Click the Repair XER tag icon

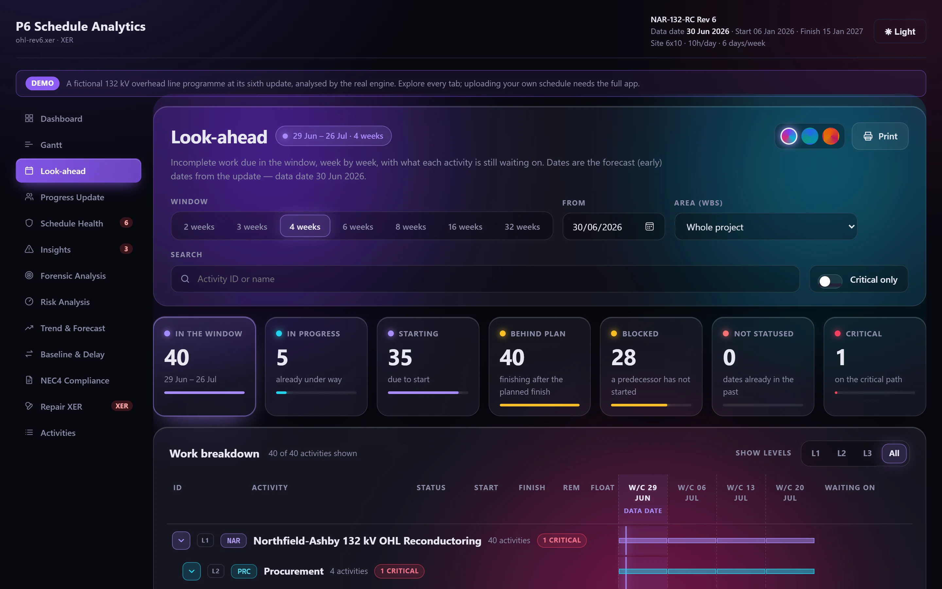point(29,405)
